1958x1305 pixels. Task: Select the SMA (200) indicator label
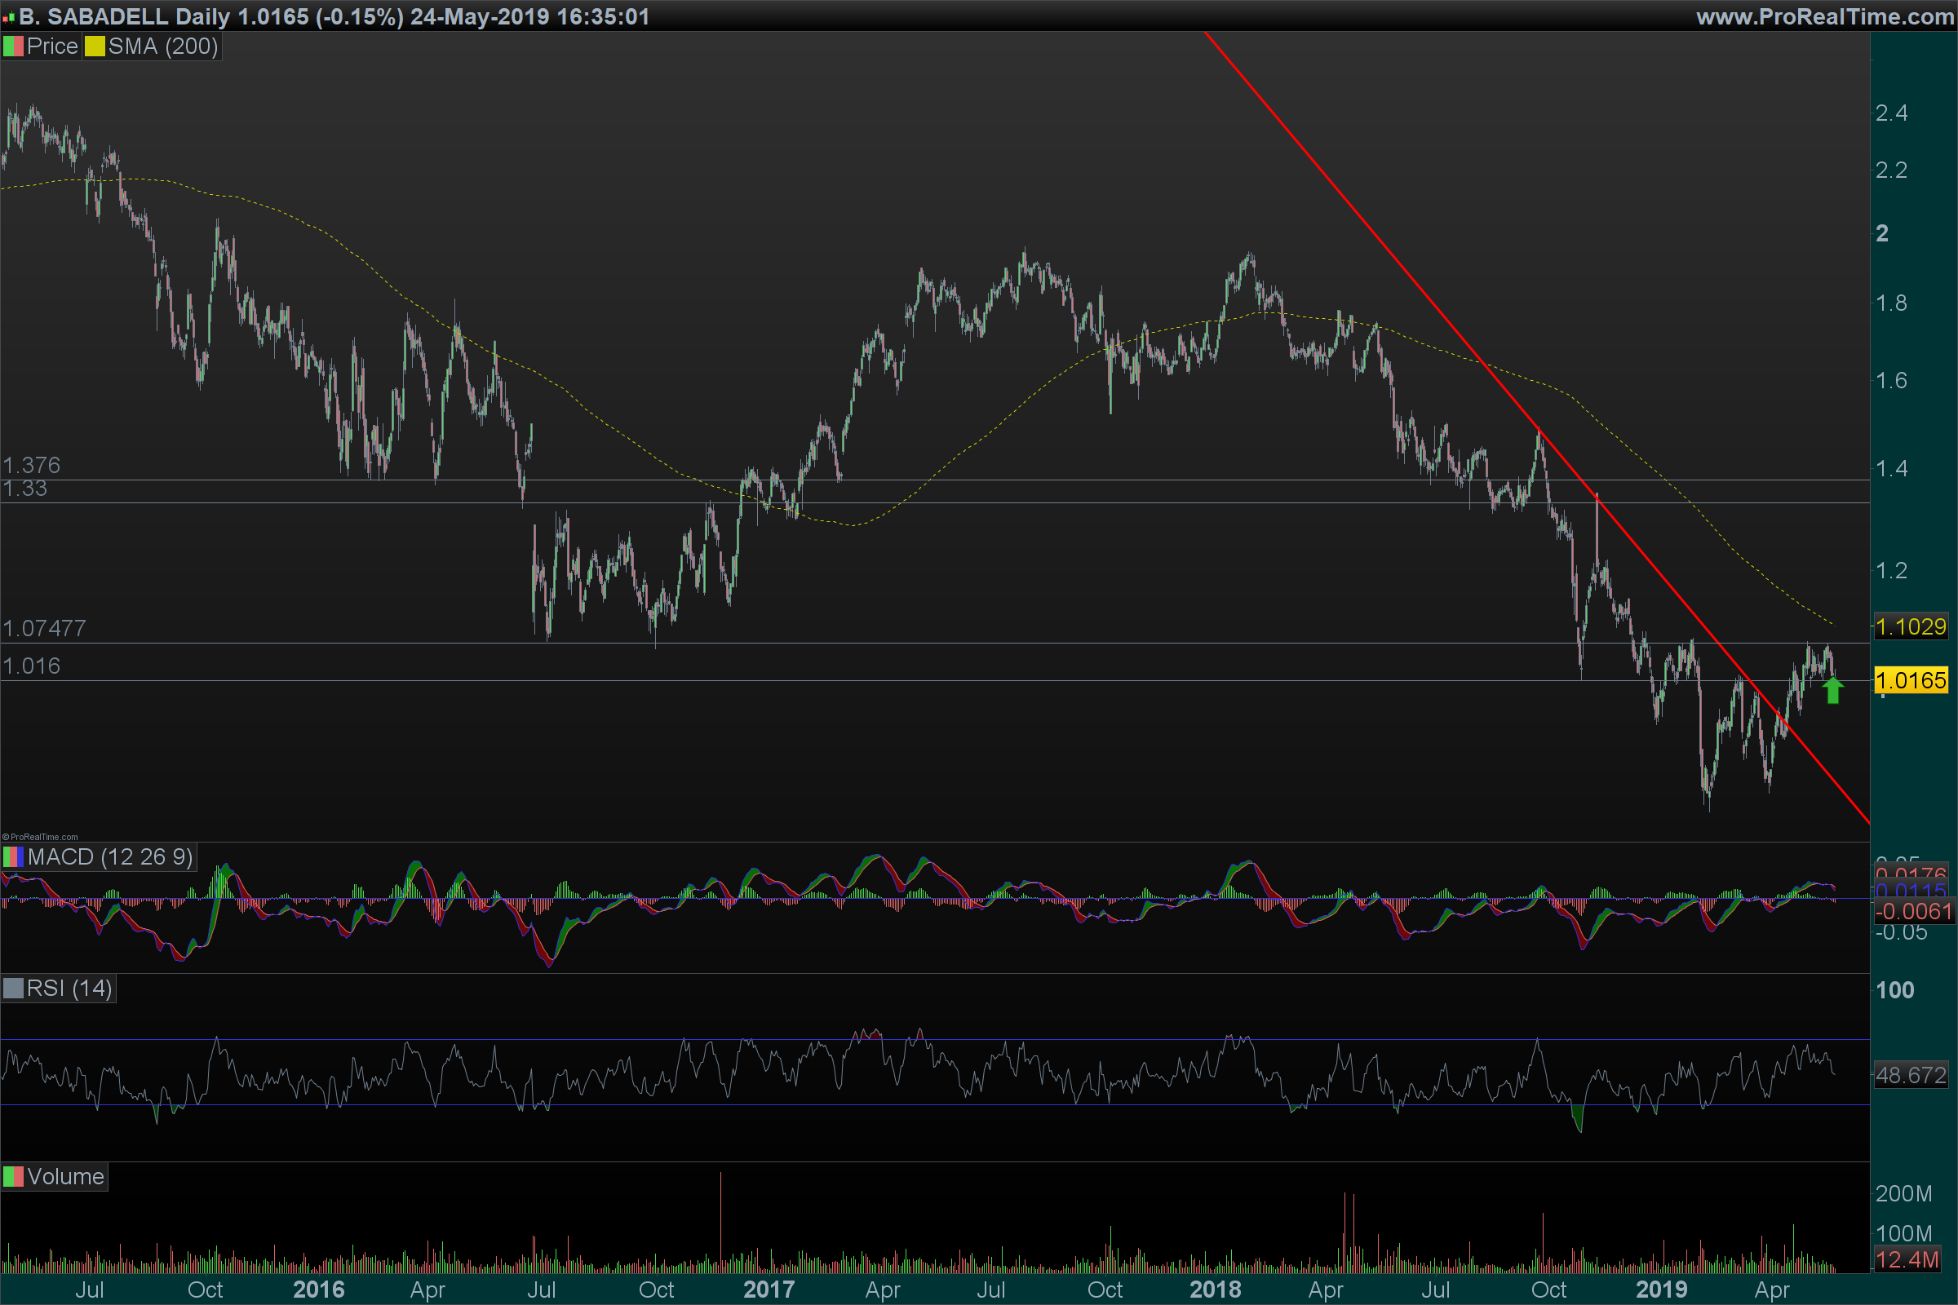click(162, 46)
